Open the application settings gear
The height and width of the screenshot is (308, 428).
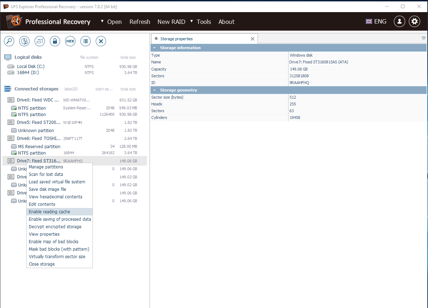414,21
